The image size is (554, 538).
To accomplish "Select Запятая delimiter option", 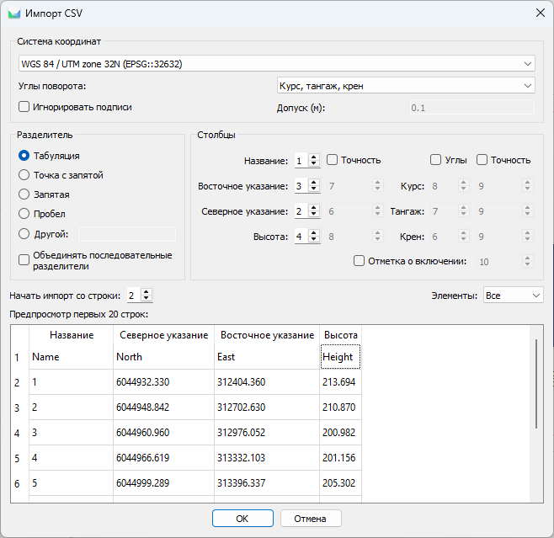I will pyautogui.click(x=24, y=194).
